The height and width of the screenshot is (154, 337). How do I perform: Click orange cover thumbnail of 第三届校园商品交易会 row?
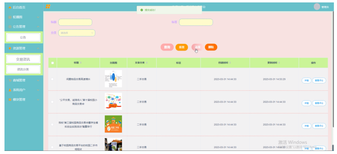pyautogui.click(x=113, y=124)
